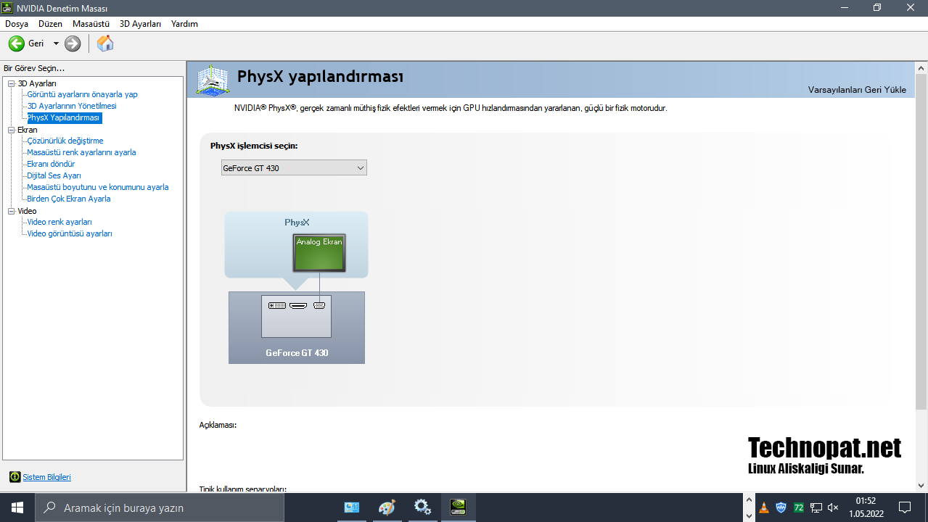Viewport: 928px width, 522px height.
Task: Click the network tray icon
Action: (x=816, y=507)
